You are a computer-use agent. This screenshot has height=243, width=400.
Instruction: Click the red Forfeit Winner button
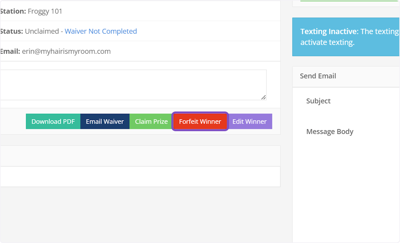[200, 121]
